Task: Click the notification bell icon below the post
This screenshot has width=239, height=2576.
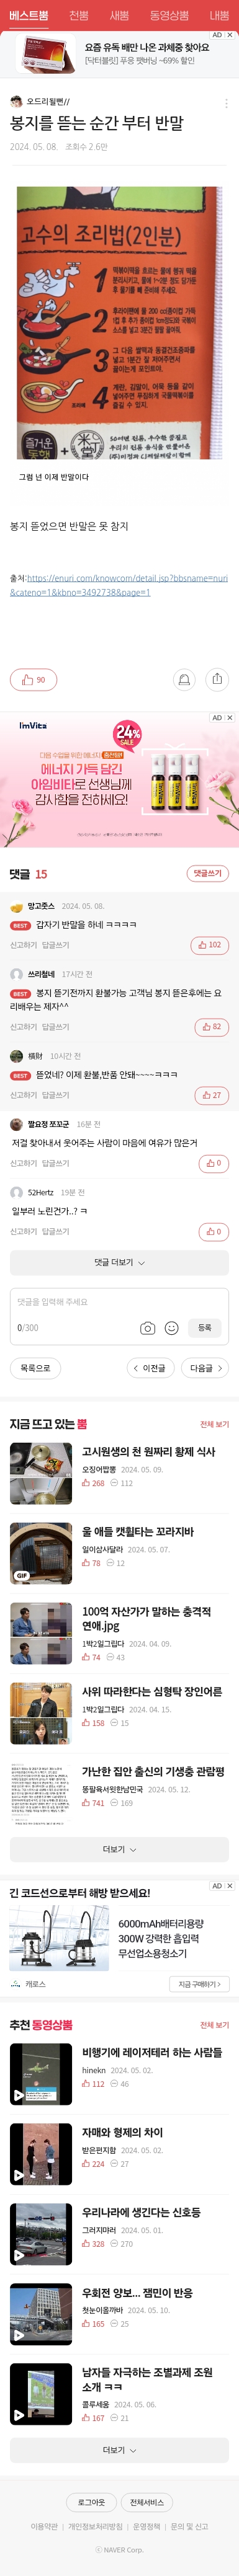Action: (x=184, y=680)
